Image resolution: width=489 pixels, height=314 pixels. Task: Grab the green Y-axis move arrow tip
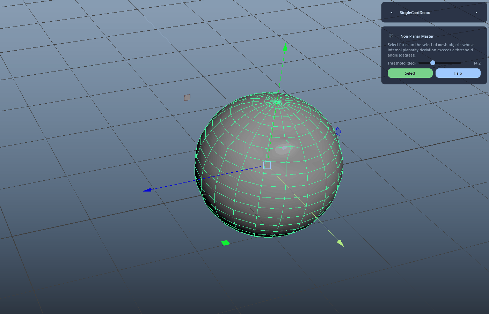(x=285, y=46)
